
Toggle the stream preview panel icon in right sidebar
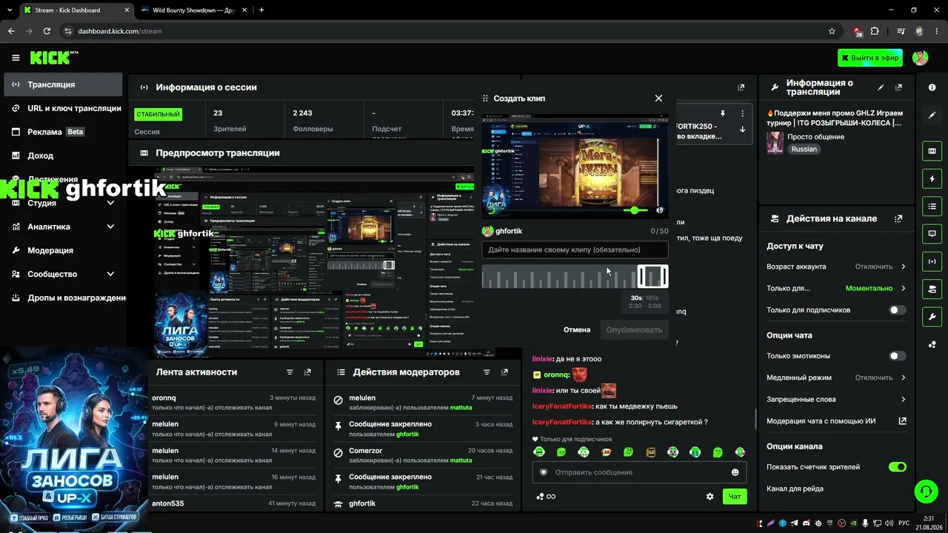click(932, 151)
